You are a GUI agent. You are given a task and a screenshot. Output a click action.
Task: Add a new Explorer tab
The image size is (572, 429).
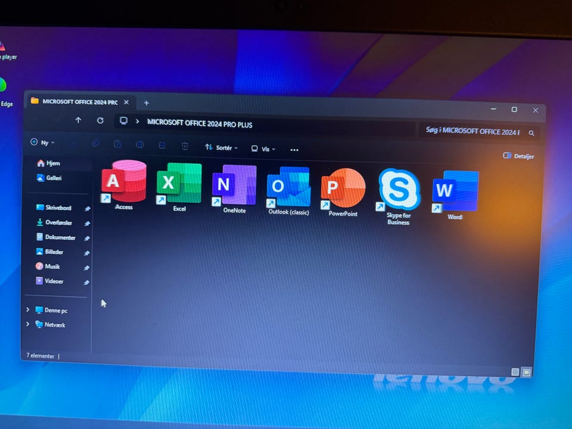coord(147,103)
